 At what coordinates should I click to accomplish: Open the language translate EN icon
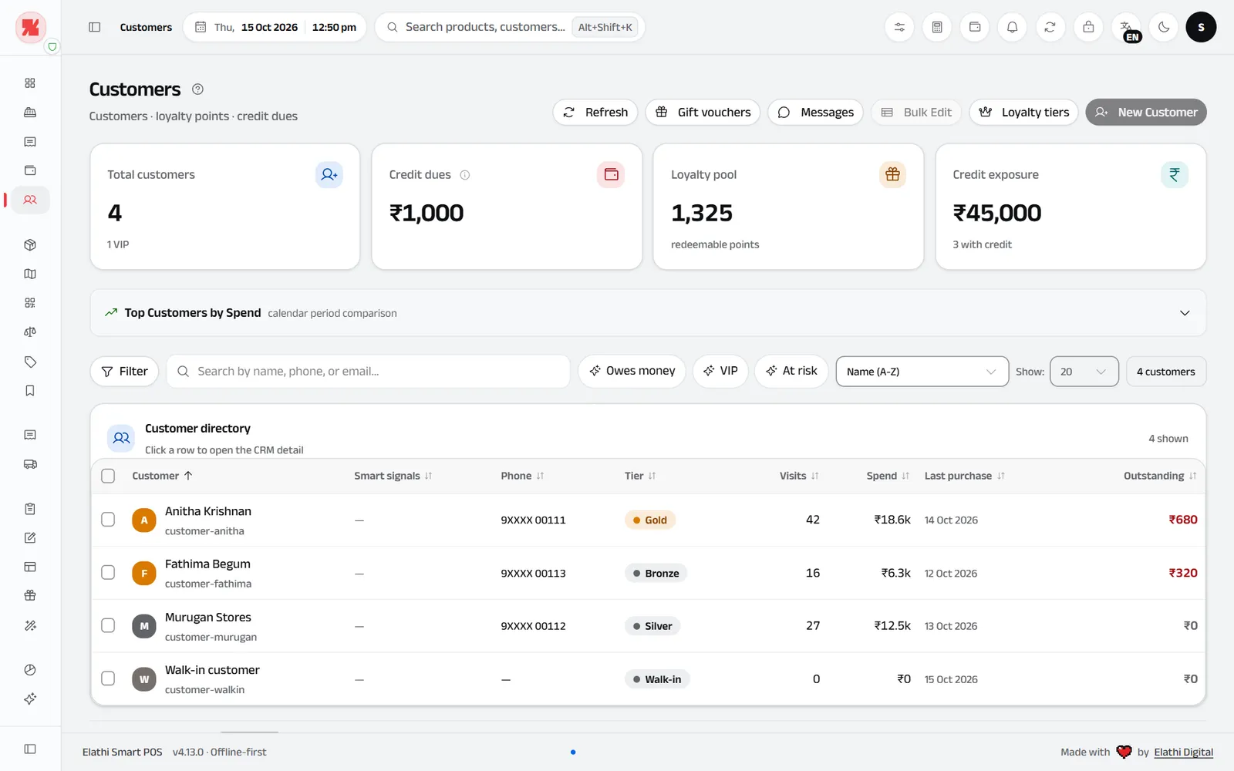1126,27
